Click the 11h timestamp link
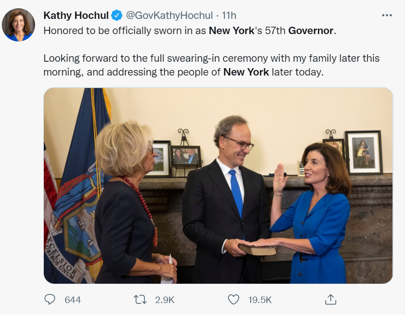This screenshot has width=405, height=315. (x=229, y=16)
